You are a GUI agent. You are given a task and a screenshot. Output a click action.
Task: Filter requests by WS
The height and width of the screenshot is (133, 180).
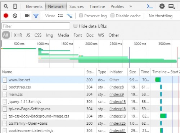101,35
